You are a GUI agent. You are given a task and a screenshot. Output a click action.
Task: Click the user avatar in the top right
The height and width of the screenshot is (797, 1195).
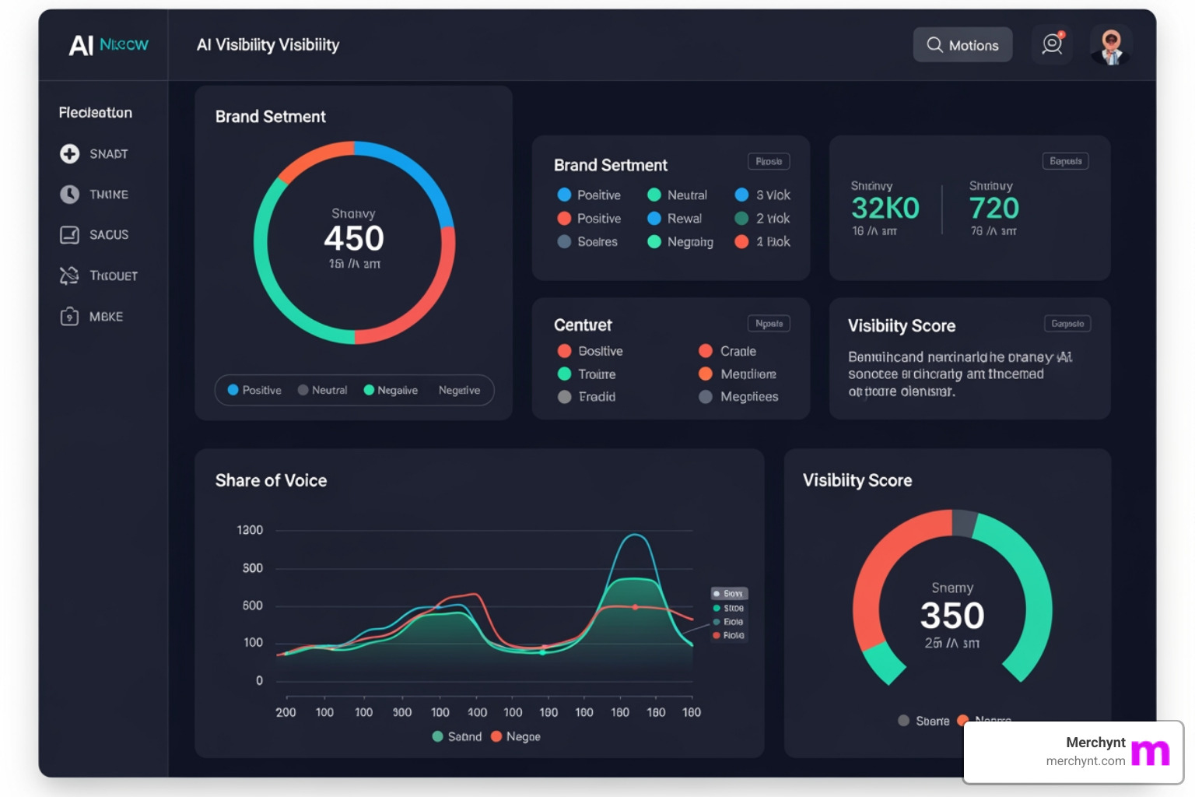(1112, 44)
